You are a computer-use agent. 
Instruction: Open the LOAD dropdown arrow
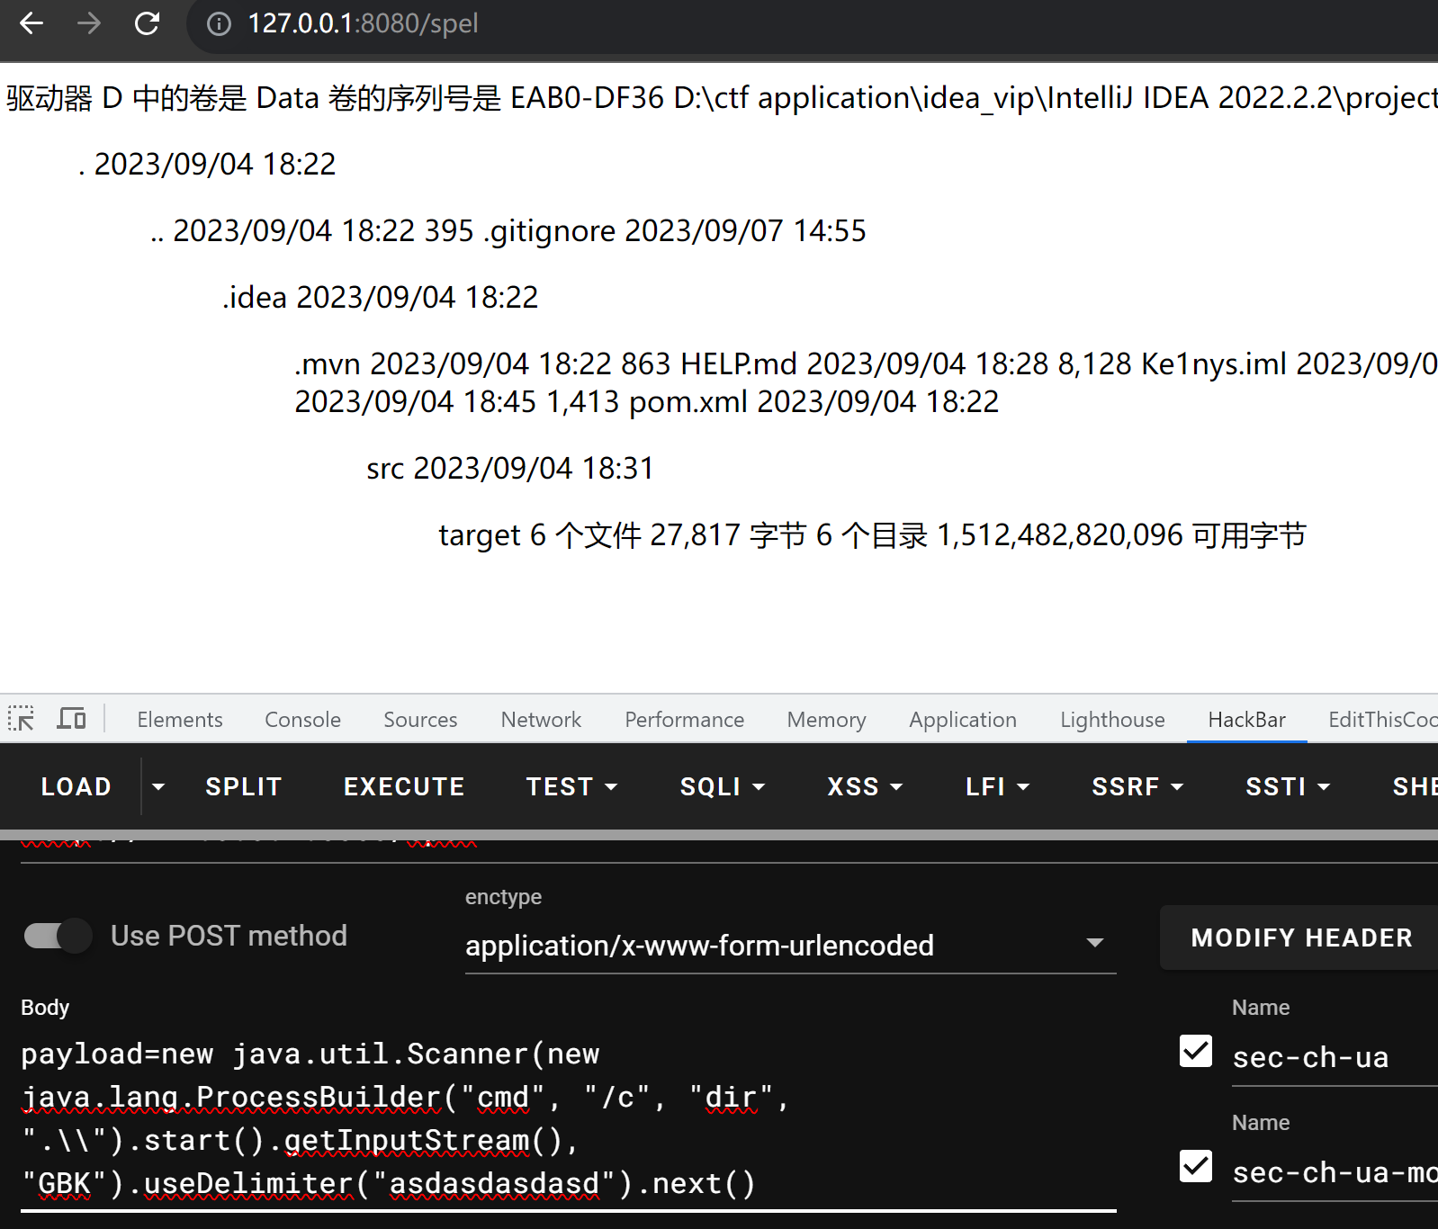coord(158,786)
